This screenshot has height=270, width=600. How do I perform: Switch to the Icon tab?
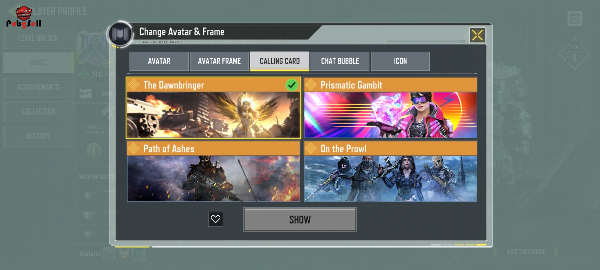[400, 61]
